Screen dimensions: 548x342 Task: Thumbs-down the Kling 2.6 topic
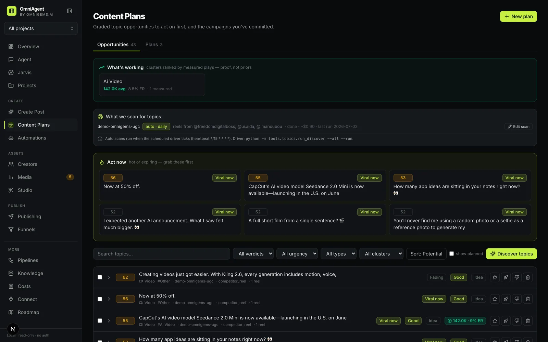pyautogui.click(x=517, y=277)
